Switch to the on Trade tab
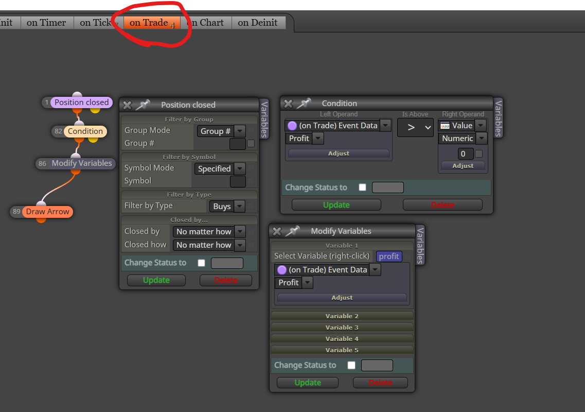 [x=152, y=23]
